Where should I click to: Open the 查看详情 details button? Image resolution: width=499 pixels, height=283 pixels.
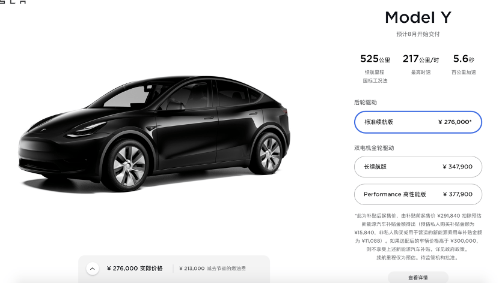[418, 277]
